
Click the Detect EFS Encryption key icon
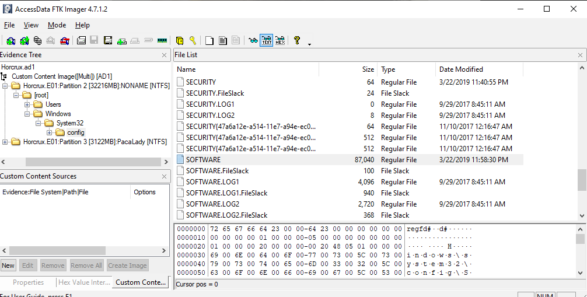click(x=192, y=40)
